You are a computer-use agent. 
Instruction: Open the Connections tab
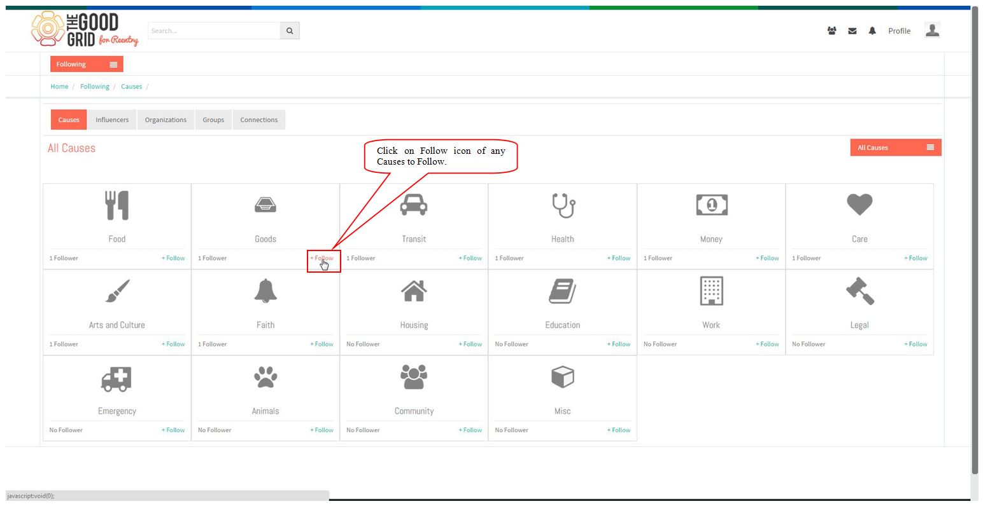(x=258, y=120)
